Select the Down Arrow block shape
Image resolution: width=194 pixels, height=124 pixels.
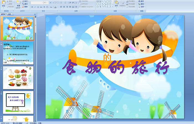point(110,4)
